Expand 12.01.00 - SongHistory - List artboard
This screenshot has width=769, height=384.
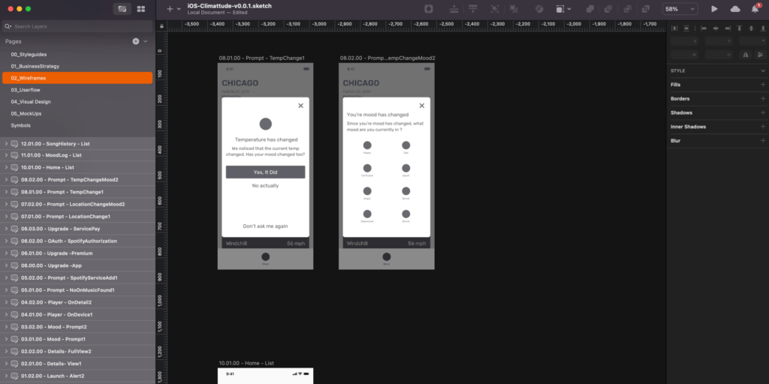[6, 143]
